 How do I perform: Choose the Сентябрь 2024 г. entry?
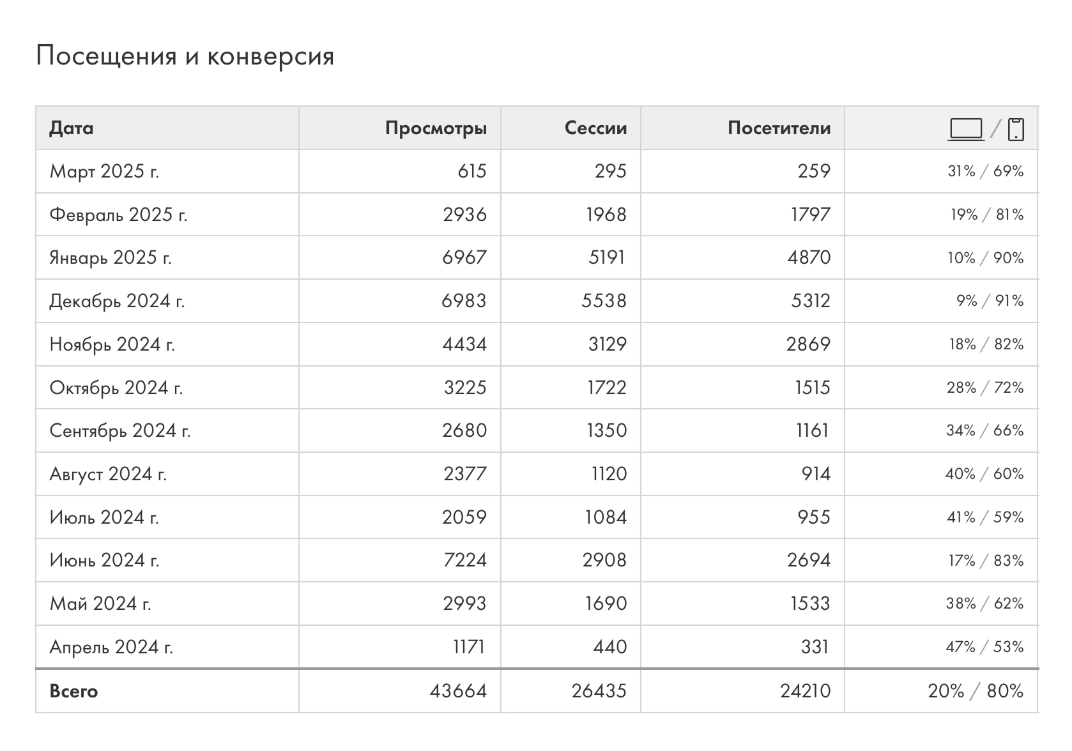coord(119,431)
